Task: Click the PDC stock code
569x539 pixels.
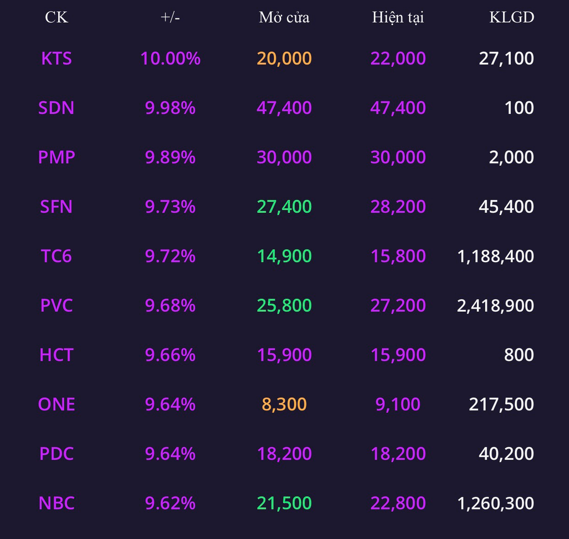Action: tap(56, 454)
